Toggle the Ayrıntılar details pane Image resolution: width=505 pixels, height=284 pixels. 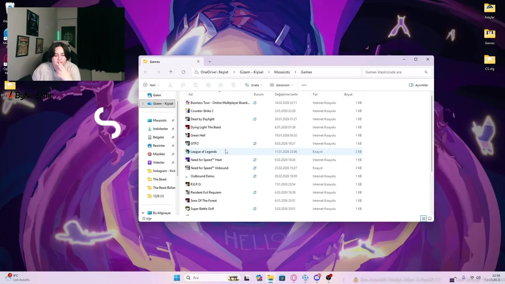[x=419, y=85]
